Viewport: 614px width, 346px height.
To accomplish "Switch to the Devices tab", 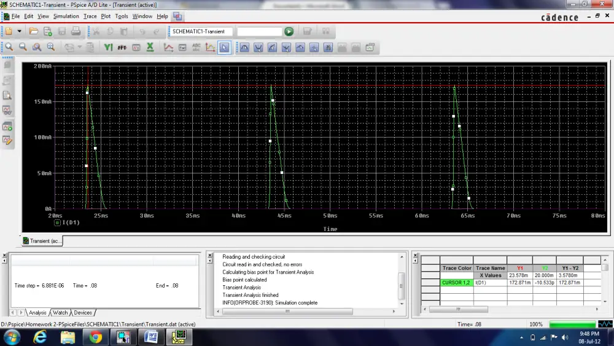I will [x=83, y=313].
